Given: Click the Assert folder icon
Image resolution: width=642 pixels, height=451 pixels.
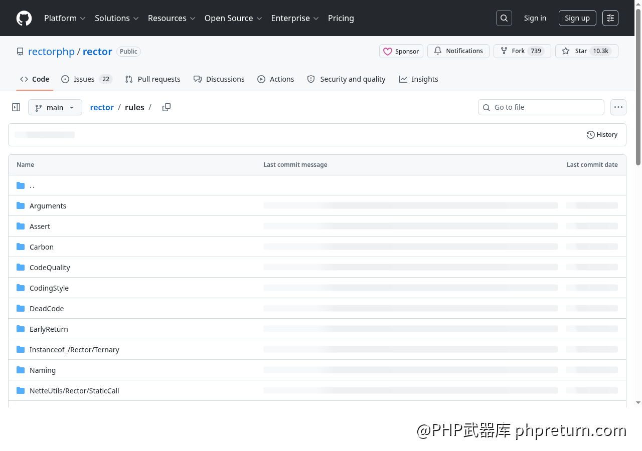Looking at the screenshot, I should click(x=21, y=226).
